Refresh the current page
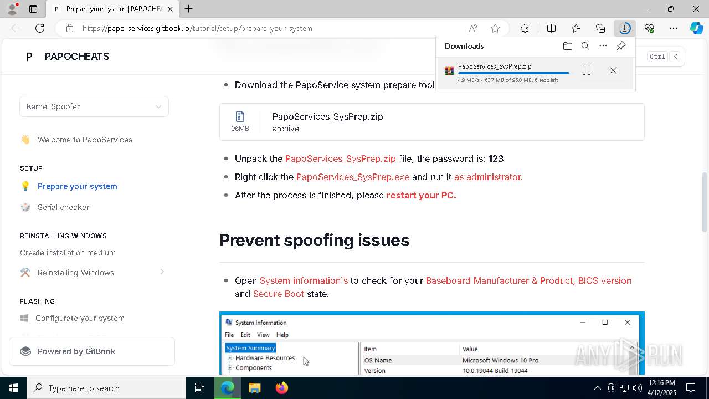 click(x=40, y=28)
